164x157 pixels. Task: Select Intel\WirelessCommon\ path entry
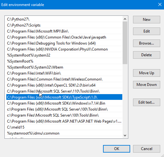point(64,79)
